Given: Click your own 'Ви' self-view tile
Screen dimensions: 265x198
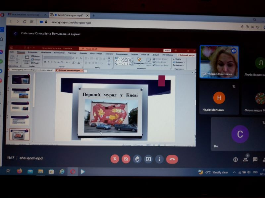Looking at the screenshot, I should (238, 134).
